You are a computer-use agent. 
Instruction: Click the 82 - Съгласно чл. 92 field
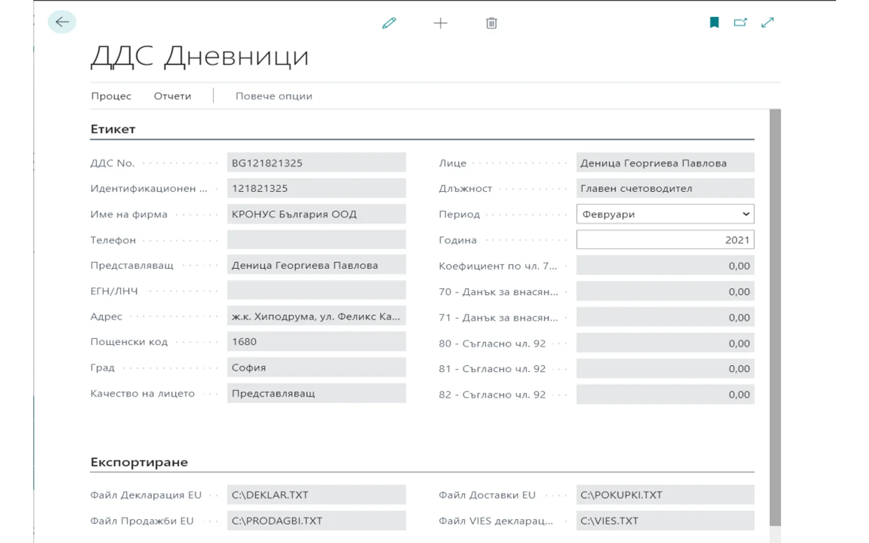[x=665, y=394]
